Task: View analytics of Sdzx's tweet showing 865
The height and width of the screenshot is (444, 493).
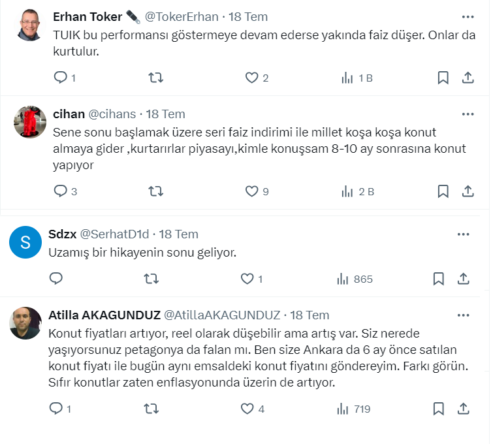Action: tap(355, 279)
